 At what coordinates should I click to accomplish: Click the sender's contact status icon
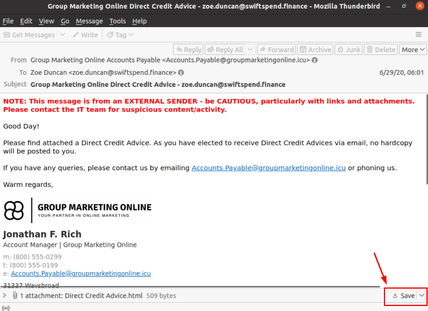pyautogui.click(x=315, y=60)
